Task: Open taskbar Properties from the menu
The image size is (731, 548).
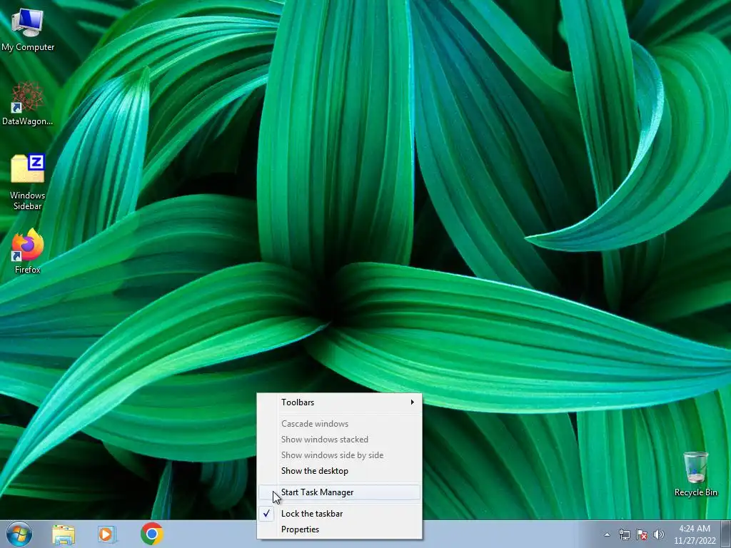Action: click(339, 529)
